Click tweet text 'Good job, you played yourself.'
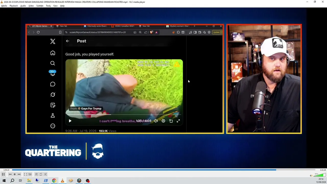Screen dimensions: 327x184 pyautogui.click(x=90, y=54)
